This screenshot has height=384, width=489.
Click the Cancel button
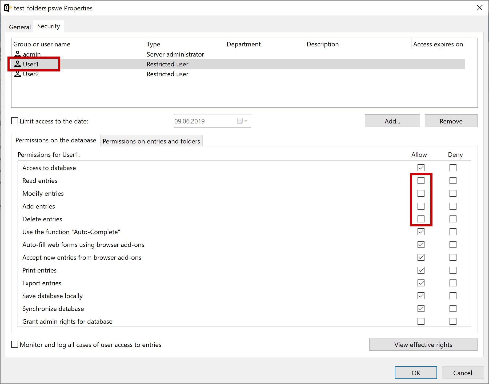coord(463,373)
